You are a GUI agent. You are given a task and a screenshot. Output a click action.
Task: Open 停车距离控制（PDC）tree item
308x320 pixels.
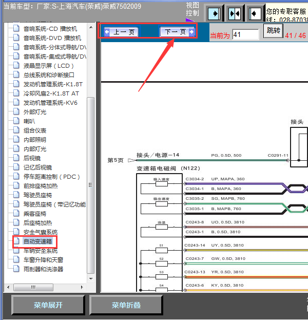[51, 177]
